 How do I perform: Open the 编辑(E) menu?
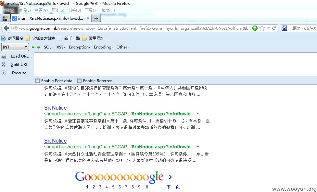24,10
